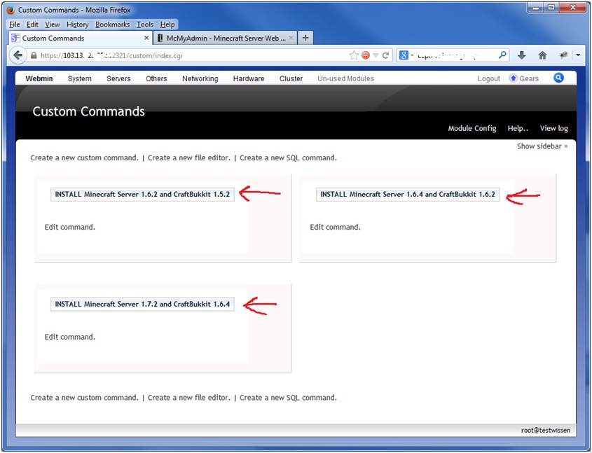
Task: Reload the page with the refresh icon
Action: coord(385,55)
